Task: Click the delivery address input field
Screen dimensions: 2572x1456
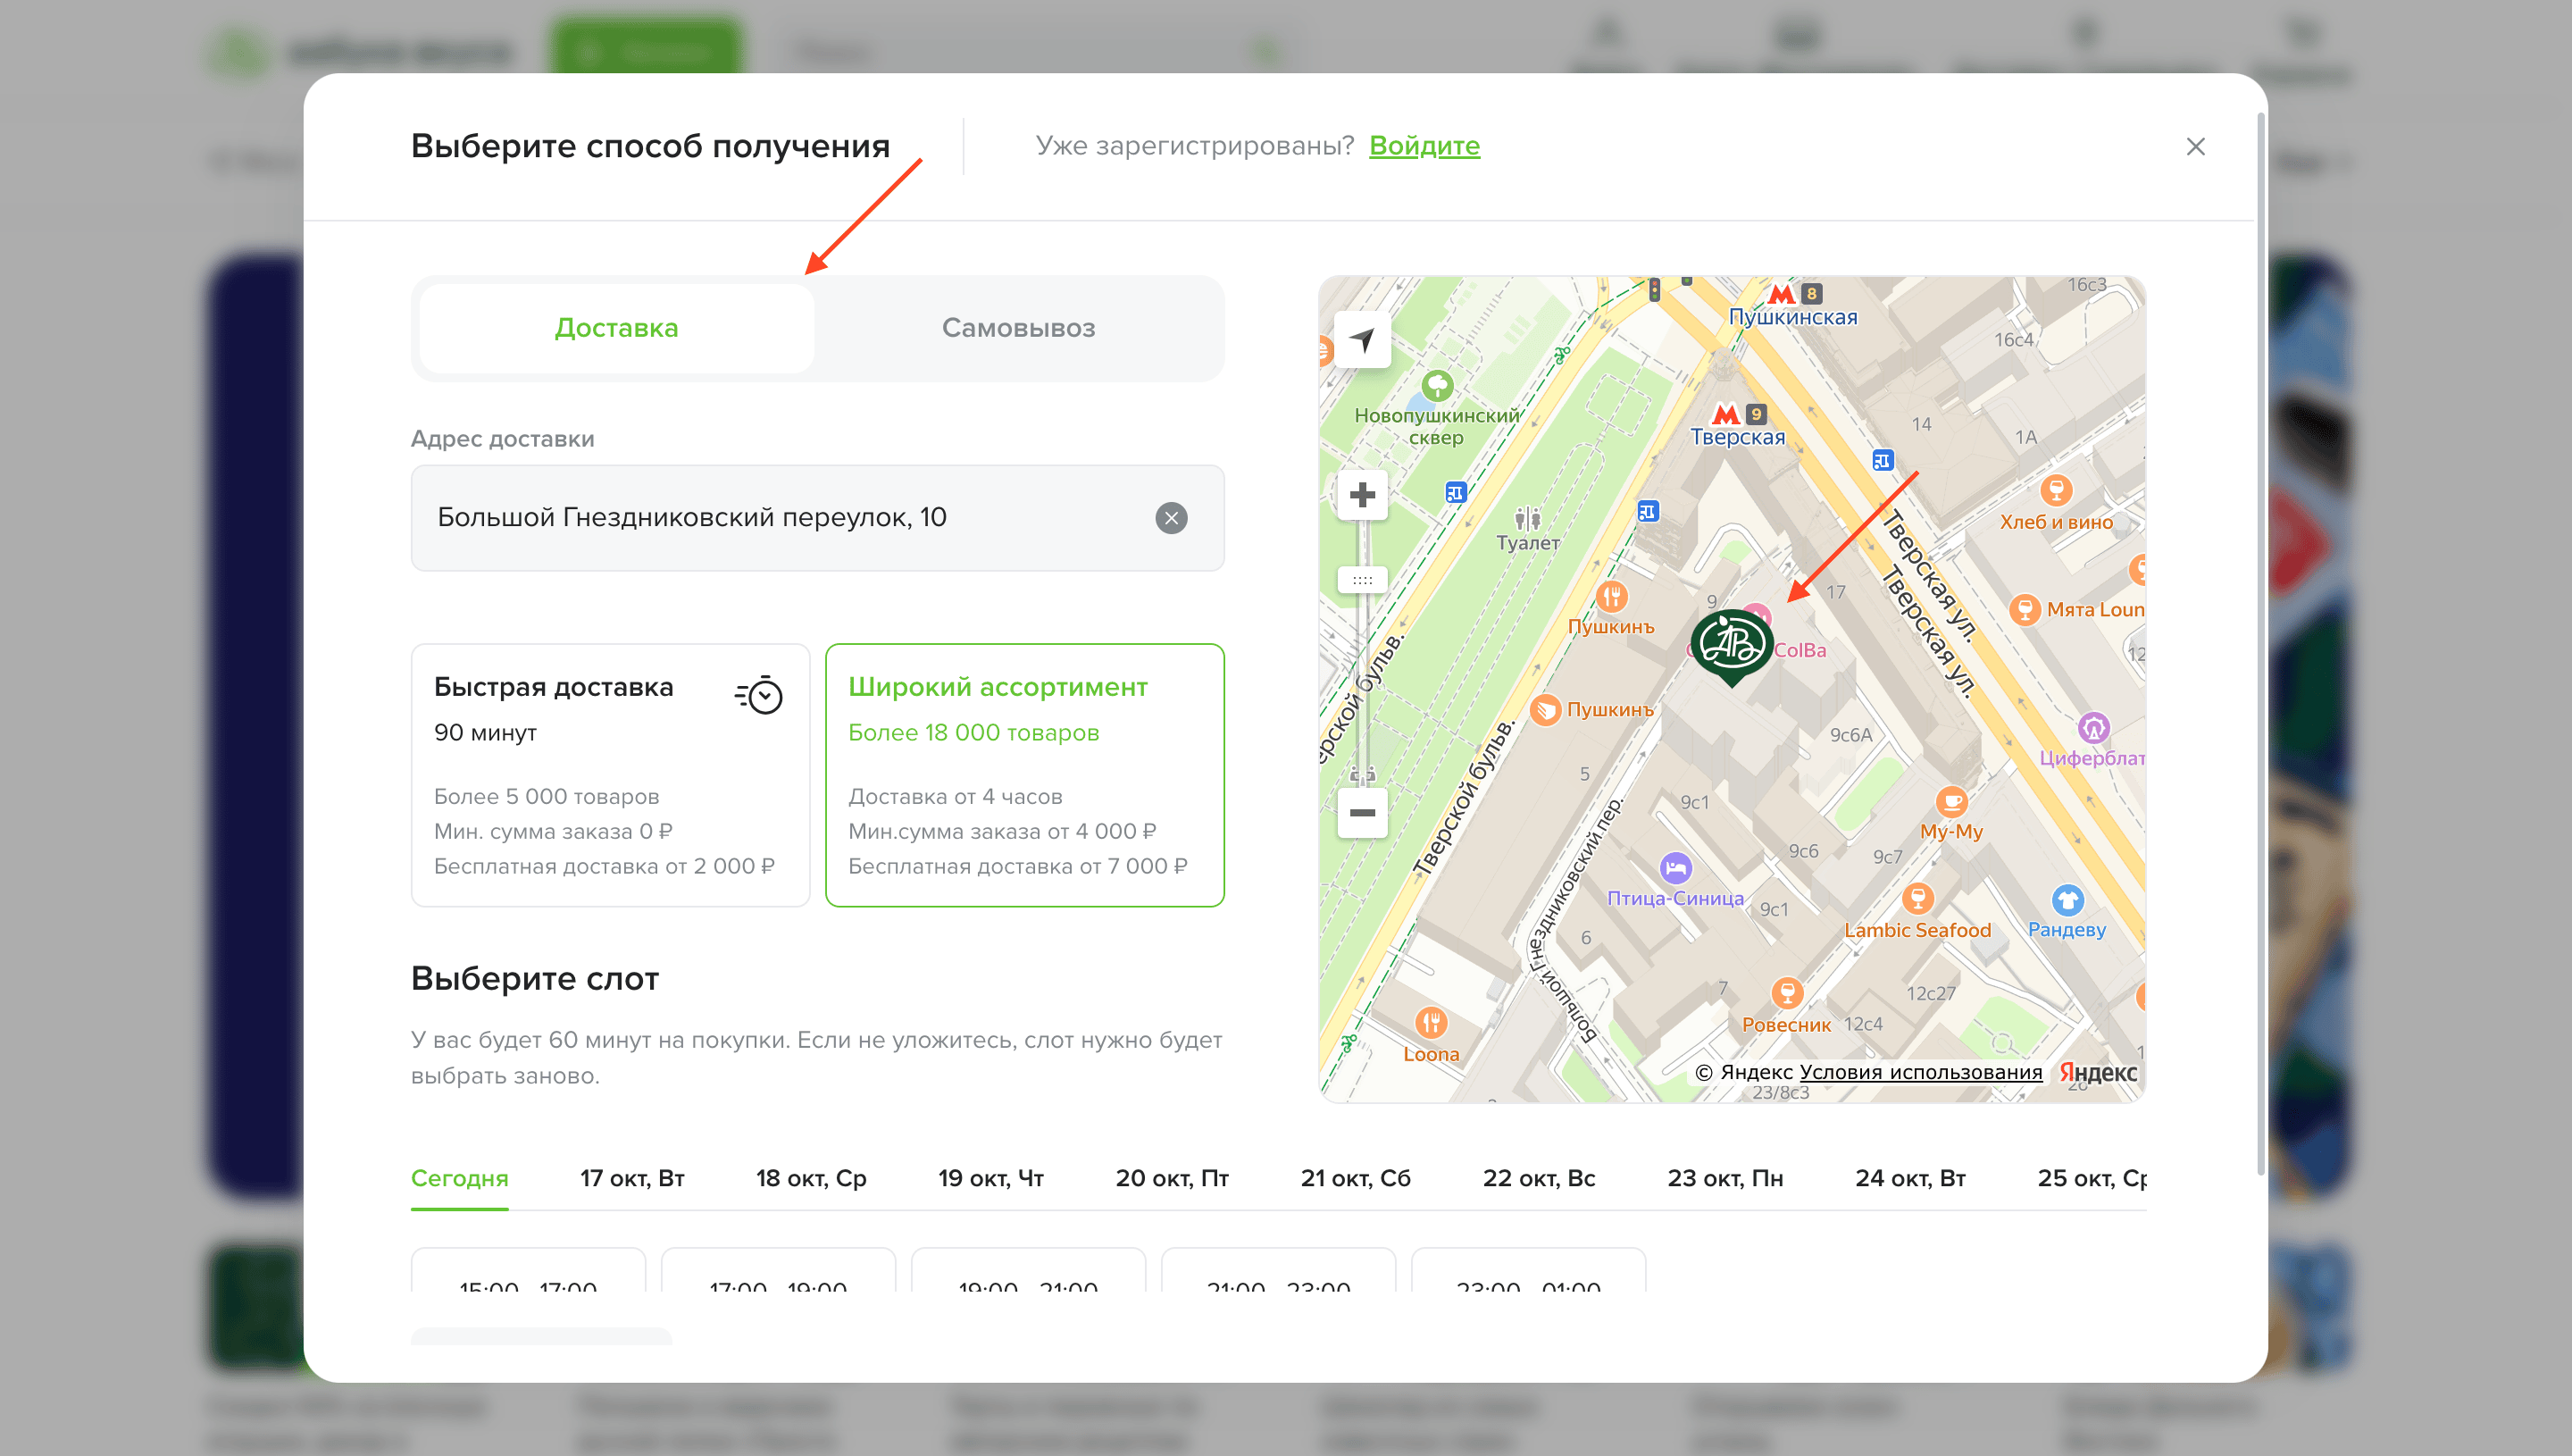Action: coord(780,518)
